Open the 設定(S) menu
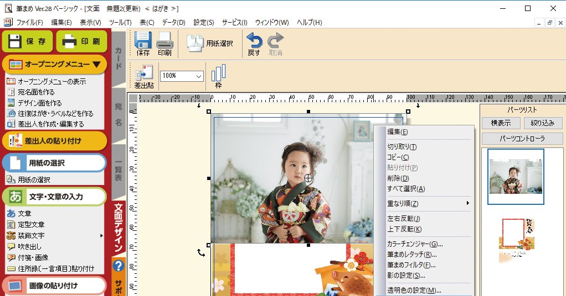The image size is (566, 296). tap(204, 22)
